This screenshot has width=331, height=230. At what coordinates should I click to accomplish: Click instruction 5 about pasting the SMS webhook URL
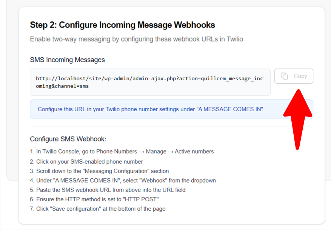(x=108, y=190)
